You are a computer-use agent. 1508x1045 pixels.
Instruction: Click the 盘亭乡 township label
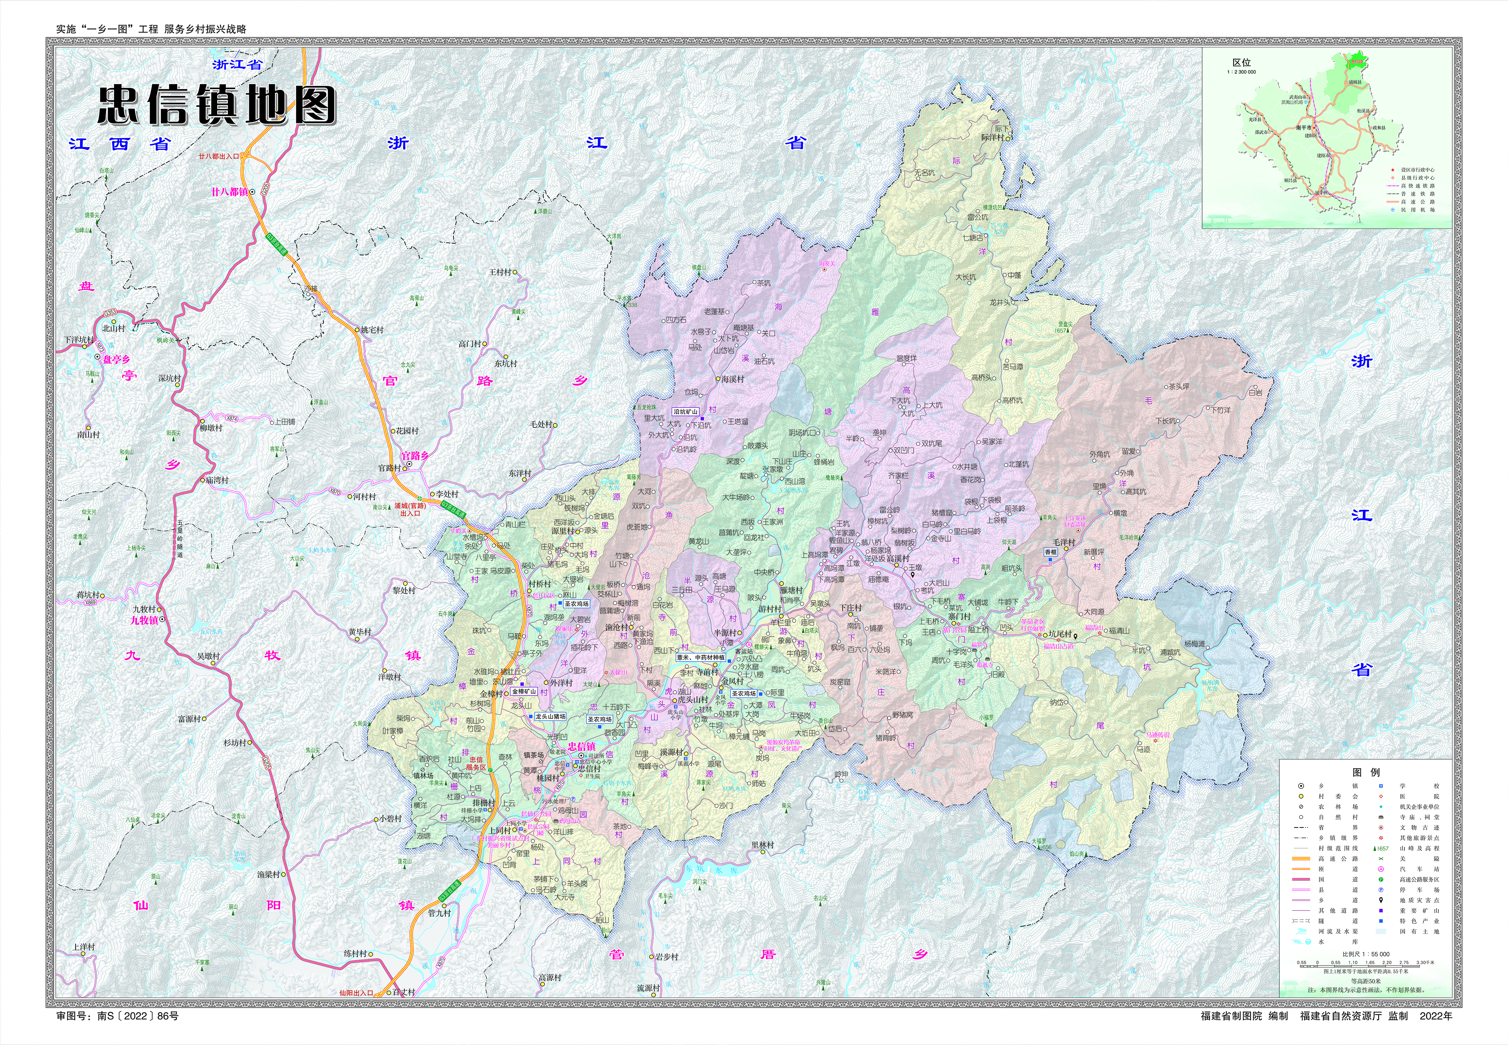point(116,359)
